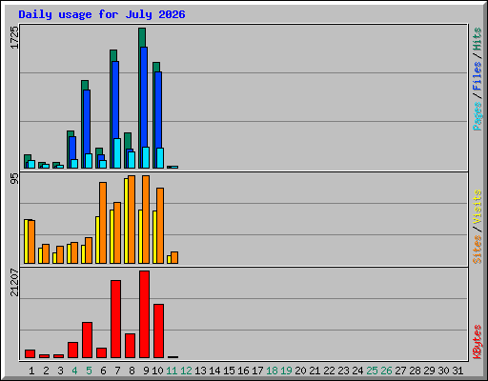Click the orange "Sites" legend label
The height and width of the screenshot is (381, 488).
(x=477, y=250)
